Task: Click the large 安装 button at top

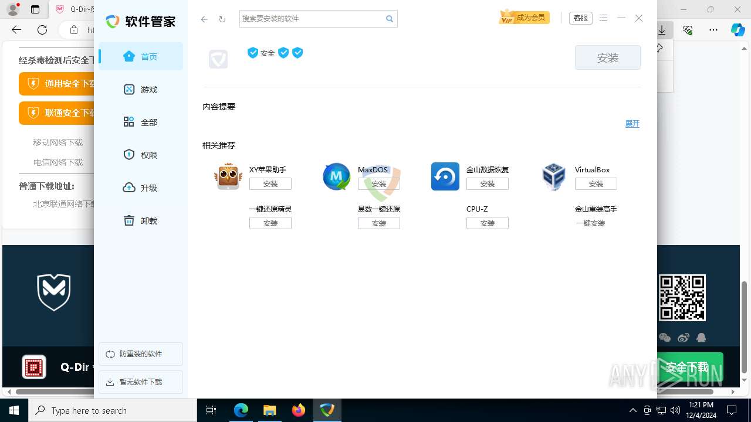Action: coord(608,57)
